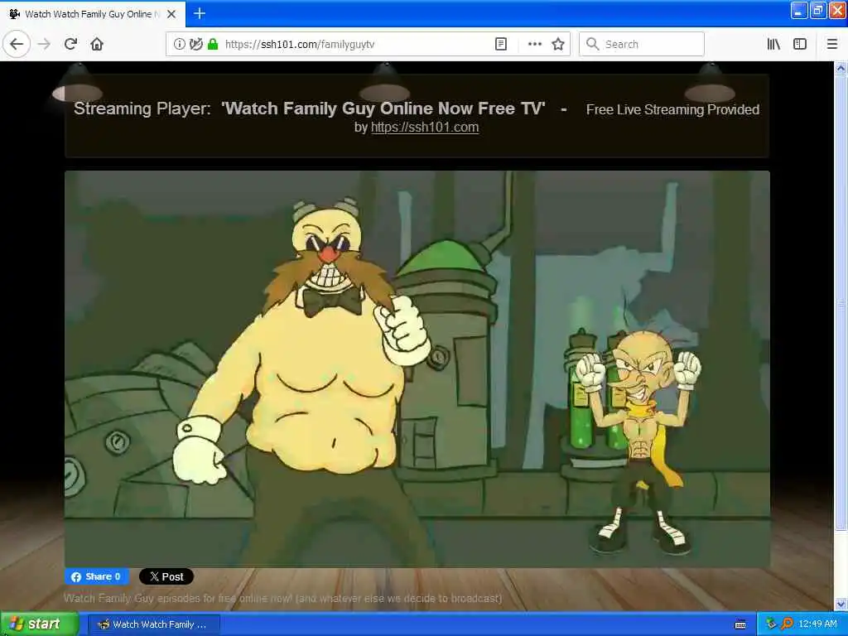Open the Windows start menu
This screenshot has height=636, width=848.
click(40, 624)
